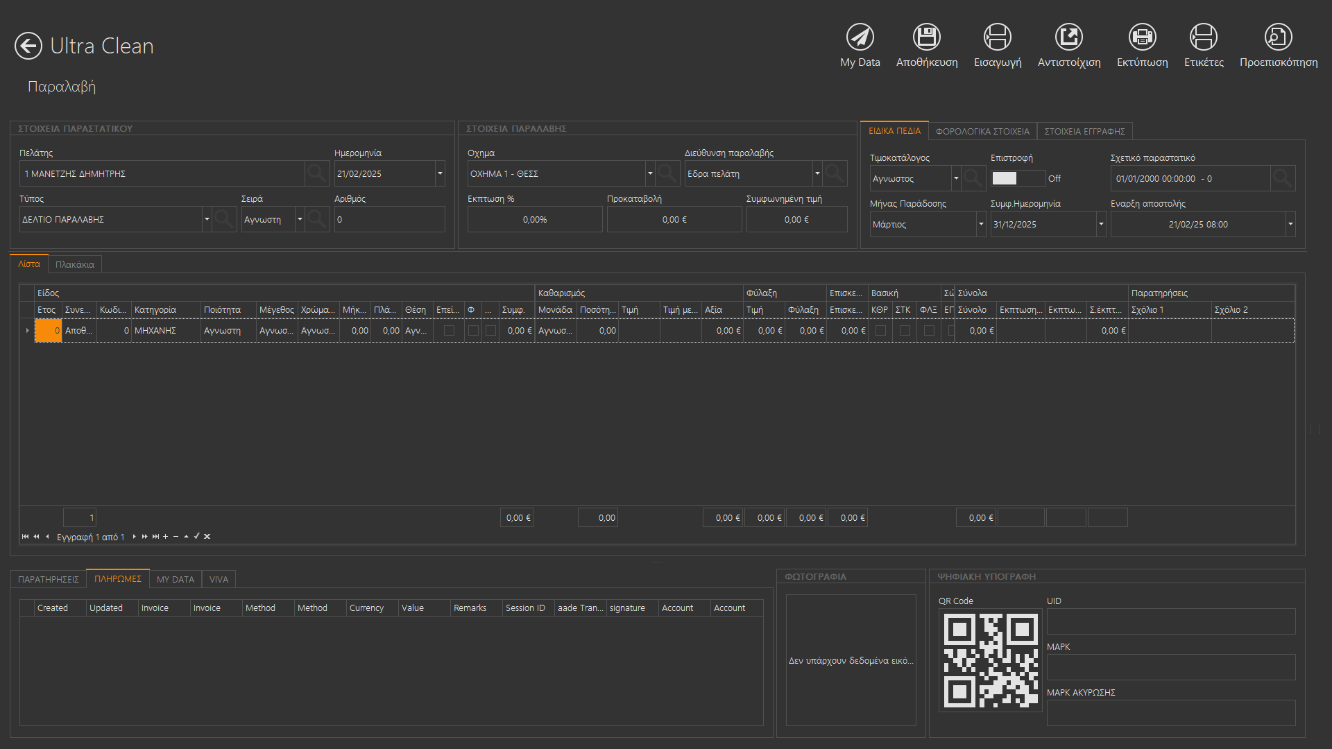This screenshot has width=1332, height=749.
Task: Click the My Data send icon
Action: (860, 37)
